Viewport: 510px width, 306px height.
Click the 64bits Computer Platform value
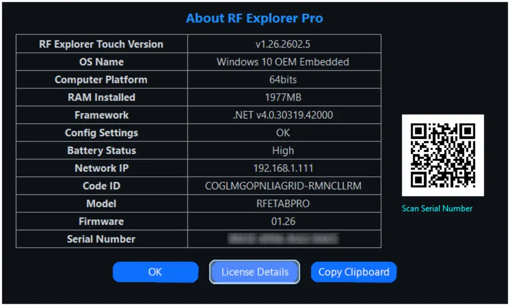tap(283, 80)
